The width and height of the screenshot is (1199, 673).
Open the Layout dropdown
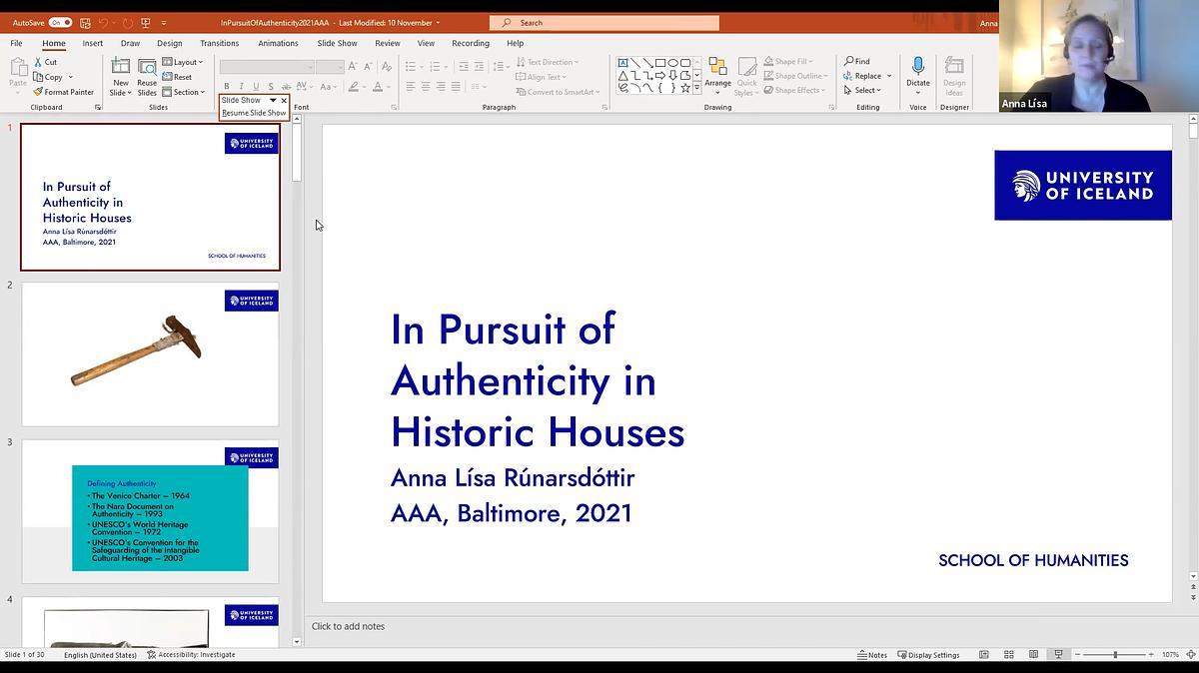tap(183, 62)
